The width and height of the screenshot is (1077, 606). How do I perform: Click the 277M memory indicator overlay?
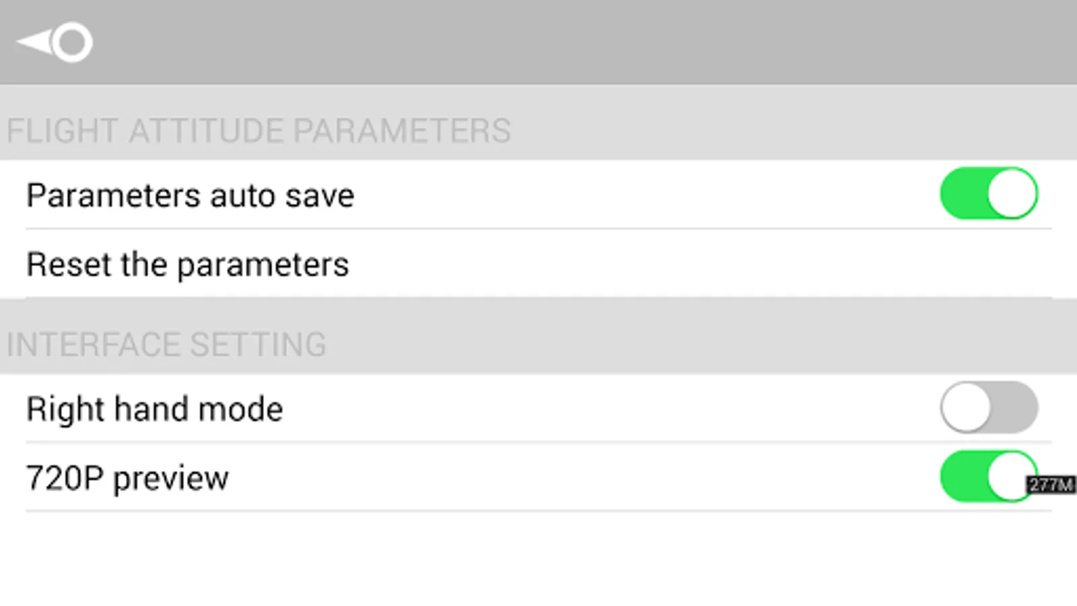pos(1050,484)
